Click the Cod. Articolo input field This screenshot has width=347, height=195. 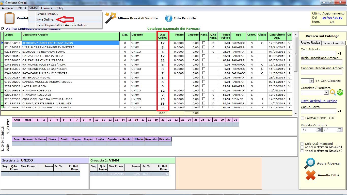(x=318, y=54)
